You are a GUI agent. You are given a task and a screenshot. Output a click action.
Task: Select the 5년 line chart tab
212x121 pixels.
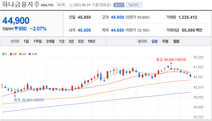pos(81,41)
